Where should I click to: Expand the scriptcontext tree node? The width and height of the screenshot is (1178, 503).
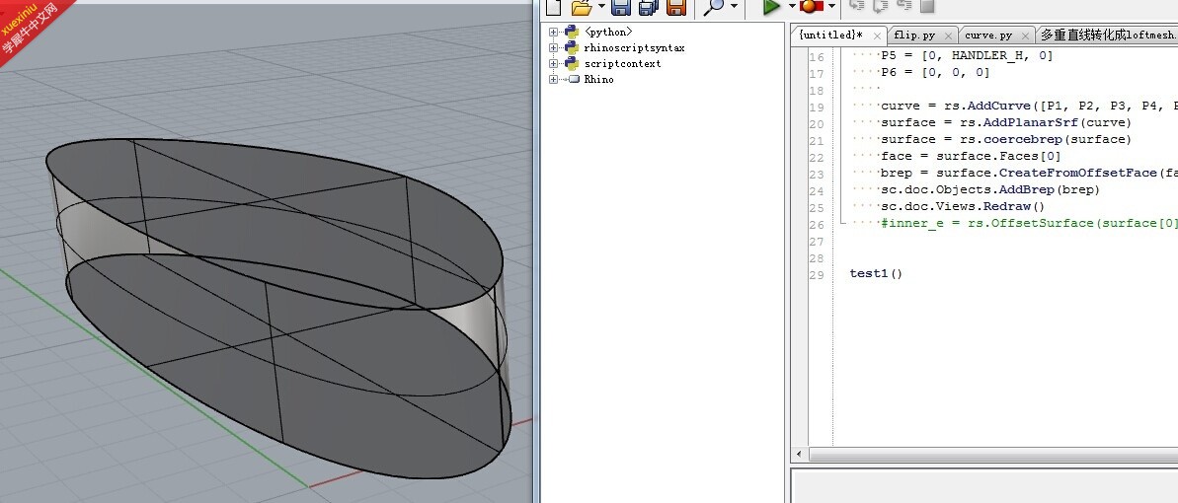tap(554, 63)
